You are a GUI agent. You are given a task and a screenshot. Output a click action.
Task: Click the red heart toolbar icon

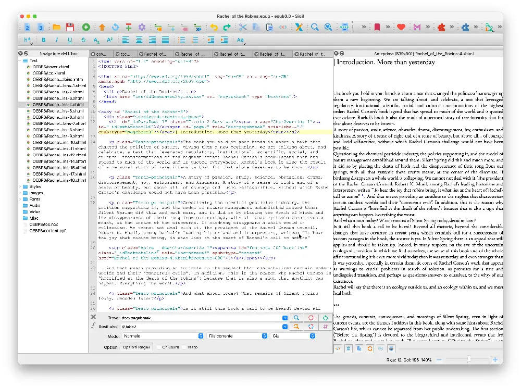tap(401, 27)
